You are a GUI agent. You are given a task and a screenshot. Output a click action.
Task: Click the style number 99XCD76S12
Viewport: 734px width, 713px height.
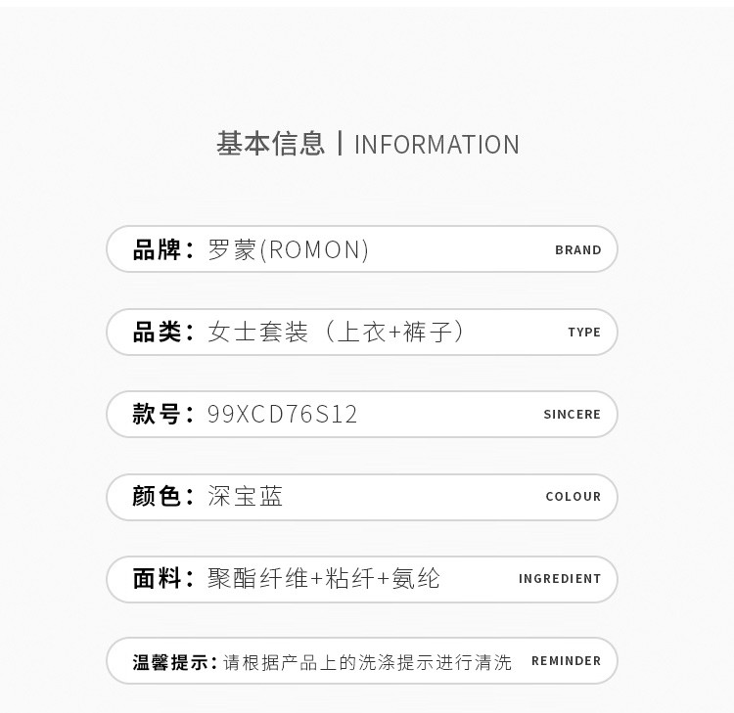283,415
